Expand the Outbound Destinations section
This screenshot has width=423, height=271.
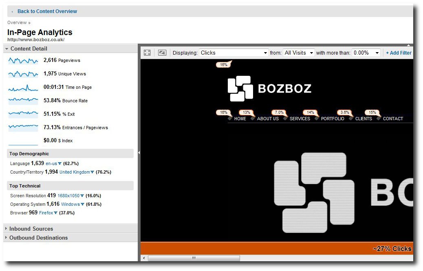pyautogui.click(x=38, y=238)
